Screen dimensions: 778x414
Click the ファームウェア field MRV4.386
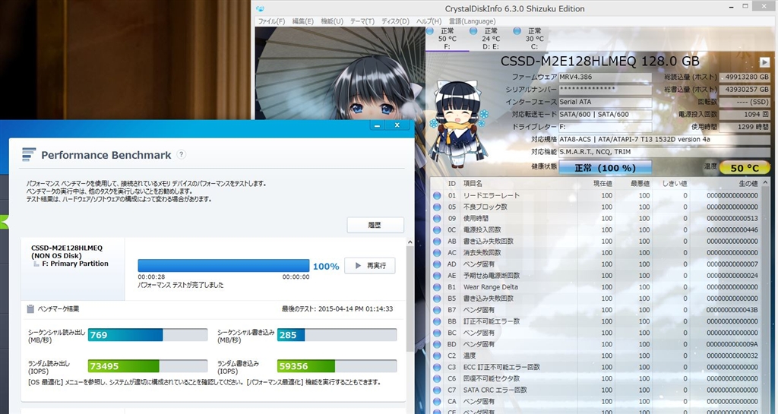click(605, 77)
